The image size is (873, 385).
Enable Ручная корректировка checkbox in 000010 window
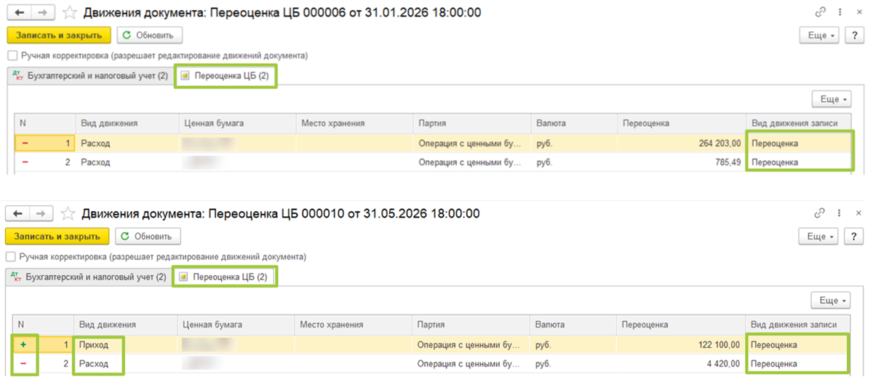[10, 257]
